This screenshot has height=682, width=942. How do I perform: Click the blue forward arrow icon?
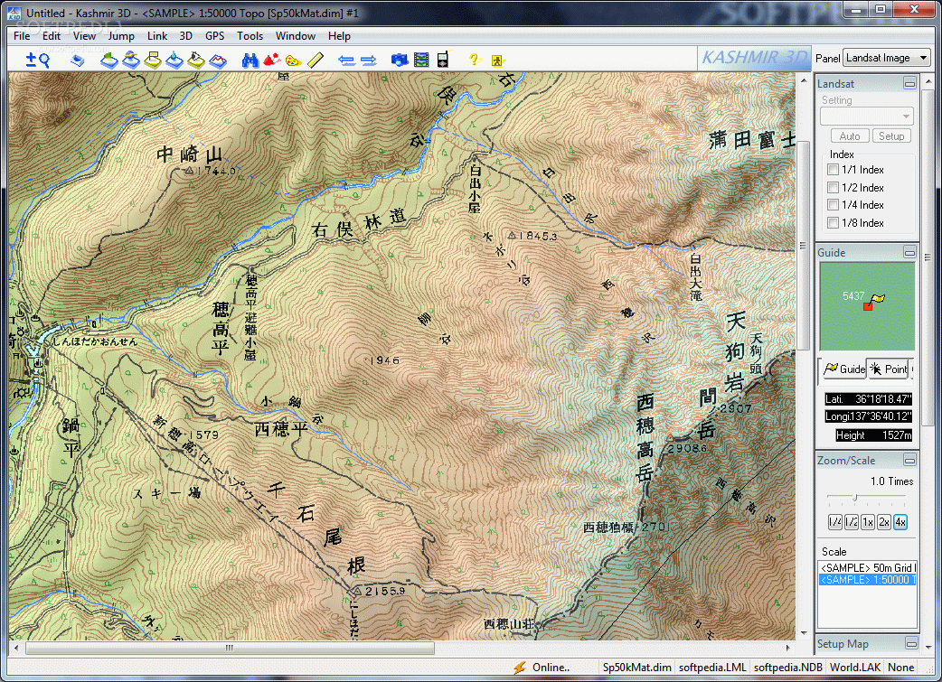click(368, 60)
